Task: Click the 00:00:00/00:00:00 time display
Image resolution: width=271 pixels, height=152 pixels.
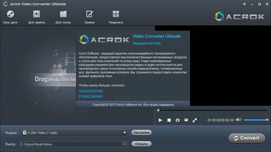Action: [x=221, y=120]
